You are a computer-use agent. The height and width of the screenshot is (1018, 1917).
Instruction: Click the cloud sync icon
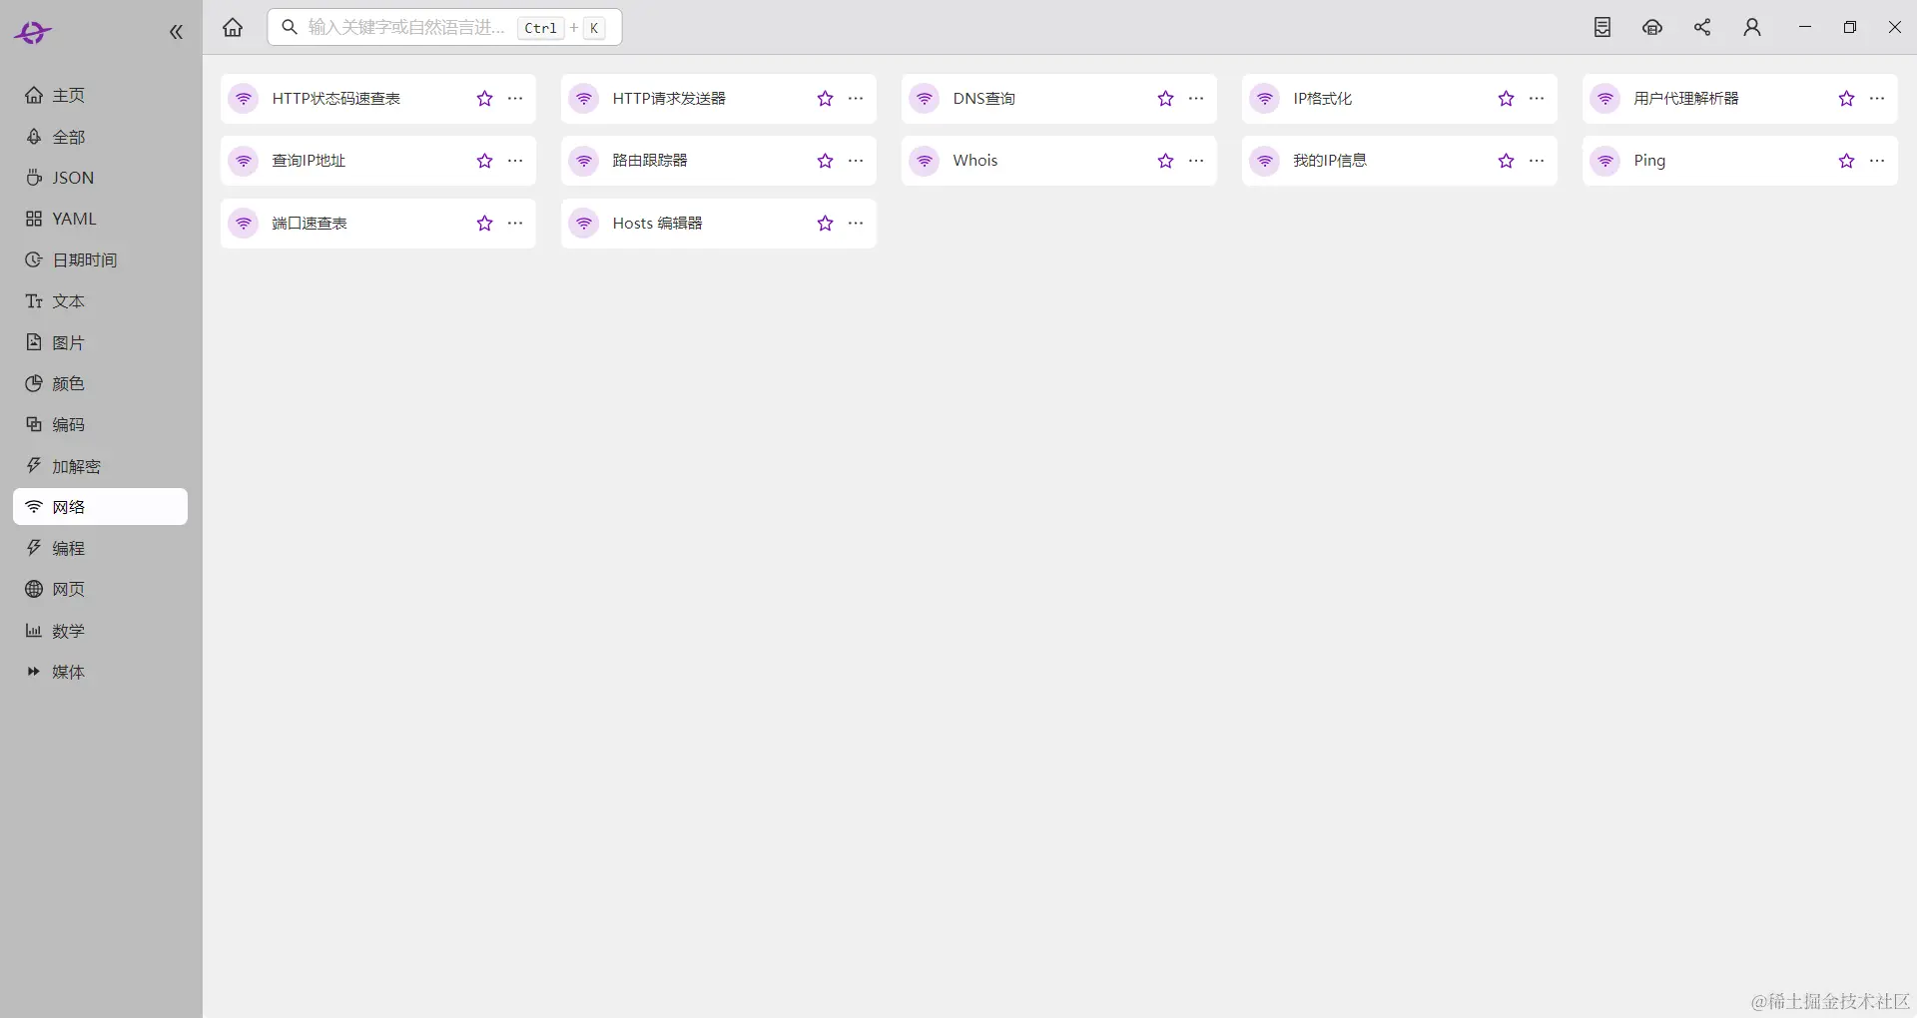1652,27
